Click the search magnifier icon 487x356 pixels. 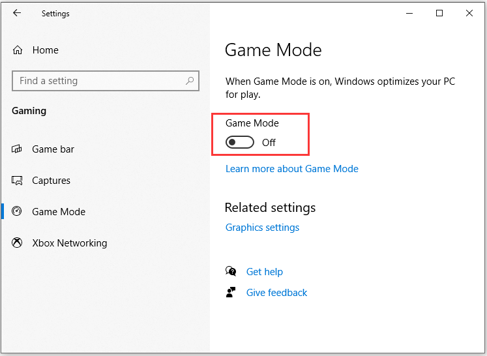tap(190, 81)
